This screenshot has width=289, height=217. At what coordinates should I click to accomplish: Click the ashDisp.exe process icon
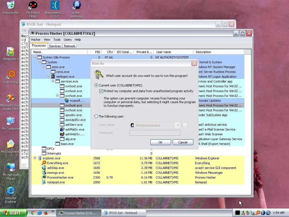coord(44,168)
